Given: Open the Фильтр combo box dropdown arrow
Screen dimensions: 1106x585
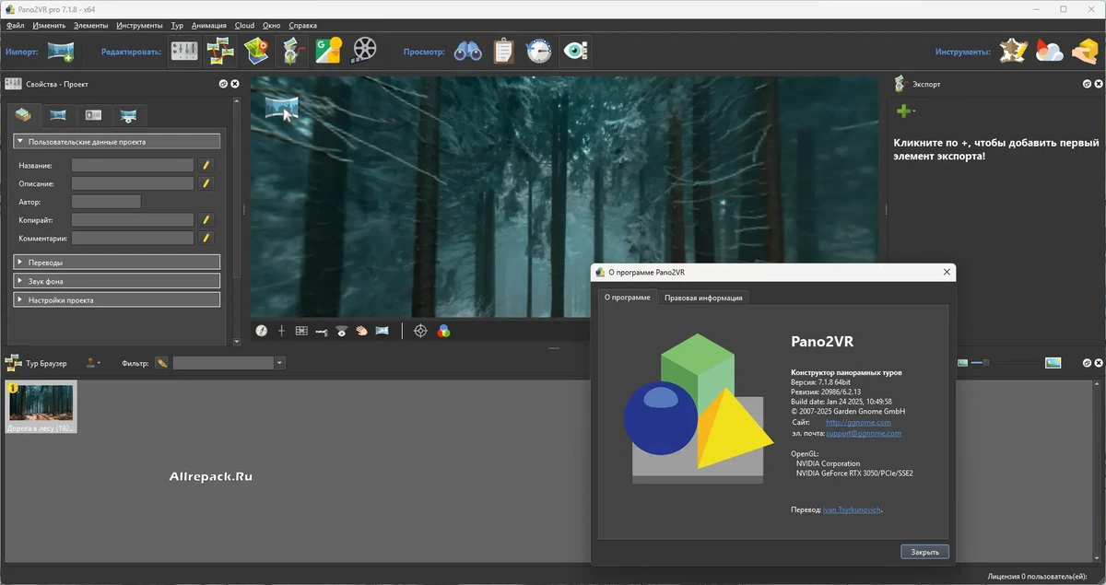Looking at the screenshot, I should (279, 363).
